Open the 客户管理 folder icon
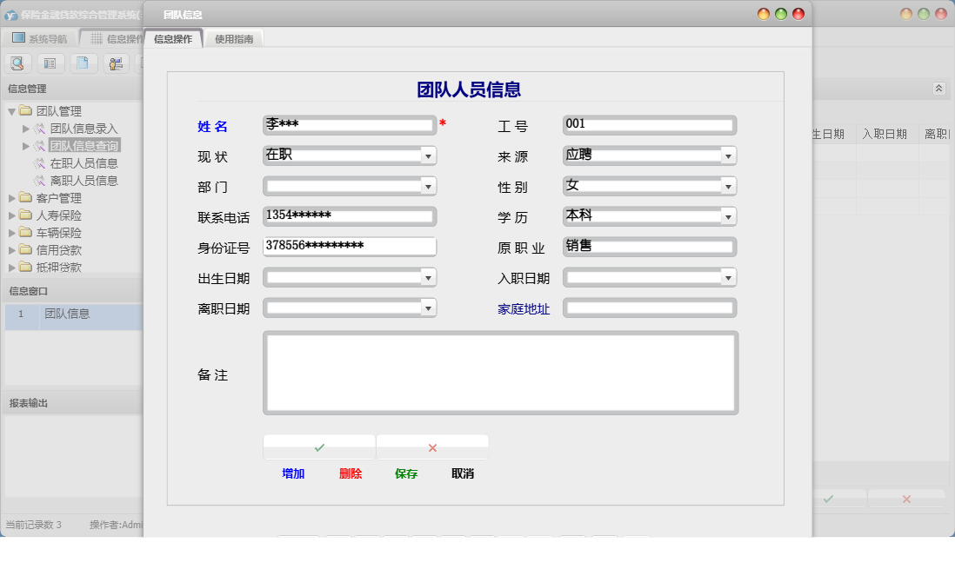 (24, 197)
